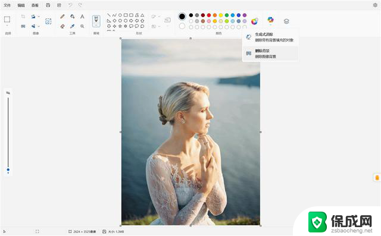Expand the resize dropdown arrow
381x236 pixels.
click(x=39, y=17)
